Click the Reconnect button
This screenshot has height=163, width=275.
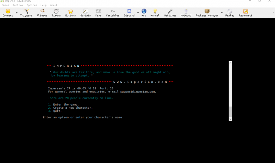click(245, 13)
